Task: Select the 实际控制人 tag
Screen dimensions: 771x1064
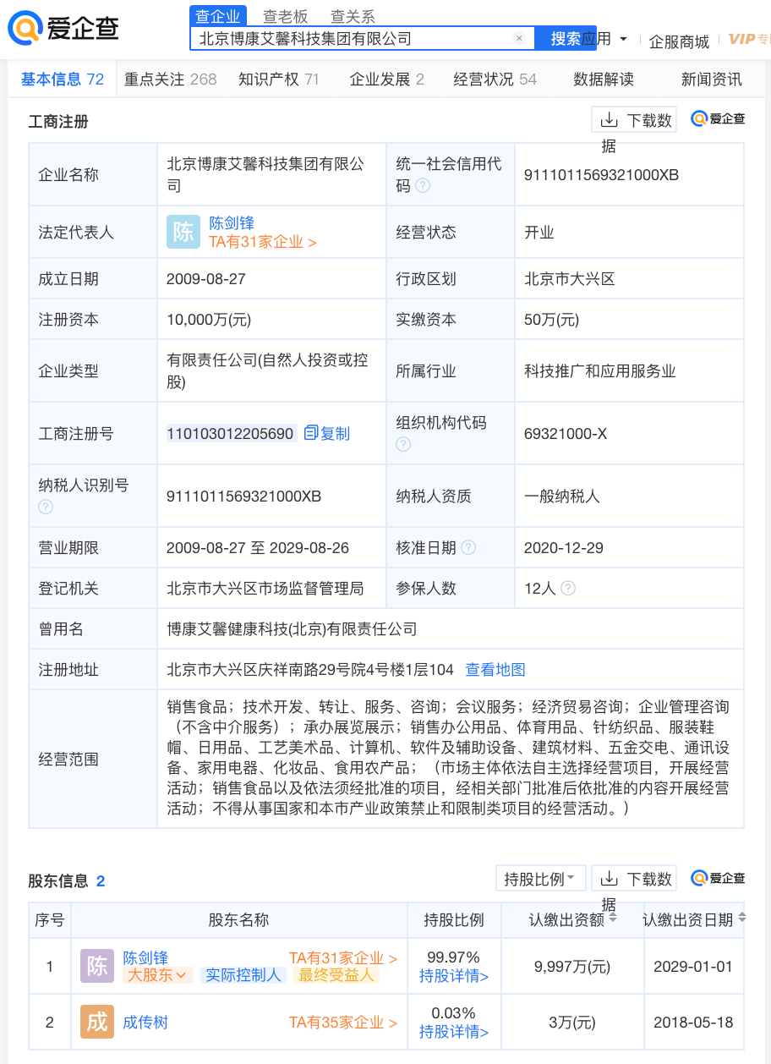Action: click(x=243, y=975)
